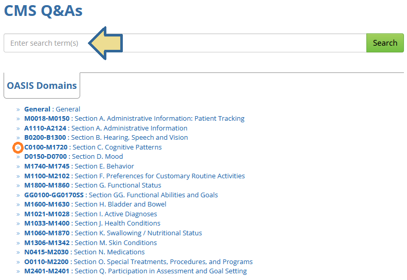Click the chevron icon next to General

[x=18, y=109]
